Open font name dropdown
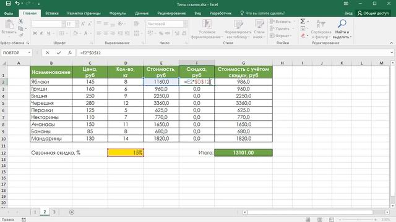This screenshot has width=396, height=222. tap(63, 24)
